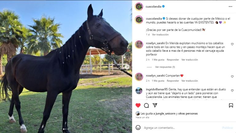
Task: Share post via paper plane icon
Action: 155,105
